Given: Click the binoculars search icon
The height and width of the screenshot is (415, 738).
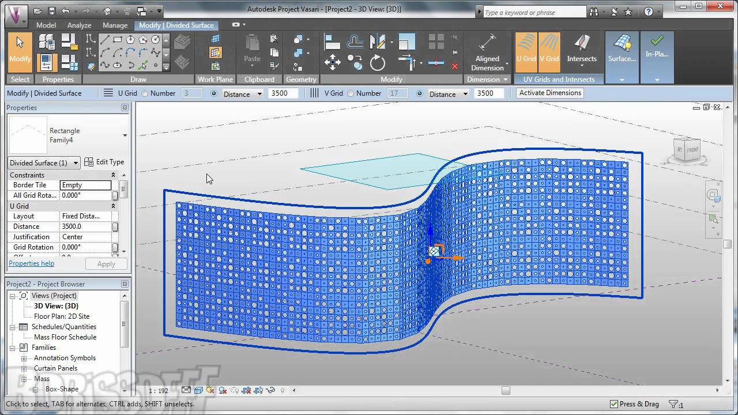Looking at the screenshot, I should [594, 12].
